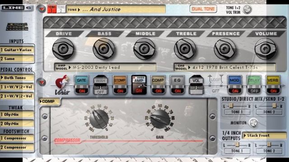
Task: Click the Tone 1+2 Vol Trim knob
Action: click(247, 9)
